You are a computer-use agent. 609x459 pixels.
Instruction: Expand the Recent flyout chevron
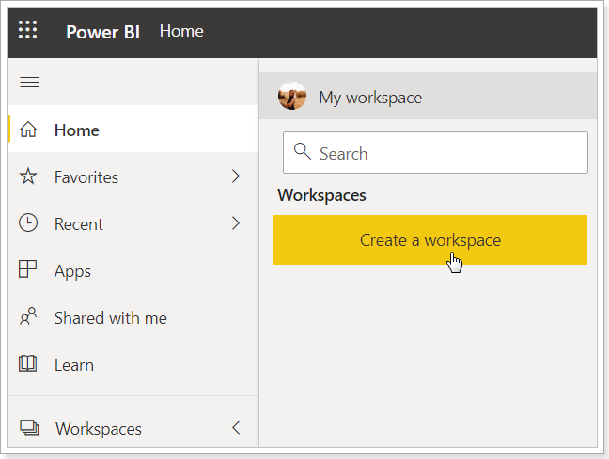[x=235, y=223]
